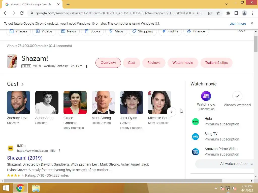Open Zachary Levi's cast photo
Image resolution: width=258 pixels, height=193 pixels.
click(x=19, y=103)
